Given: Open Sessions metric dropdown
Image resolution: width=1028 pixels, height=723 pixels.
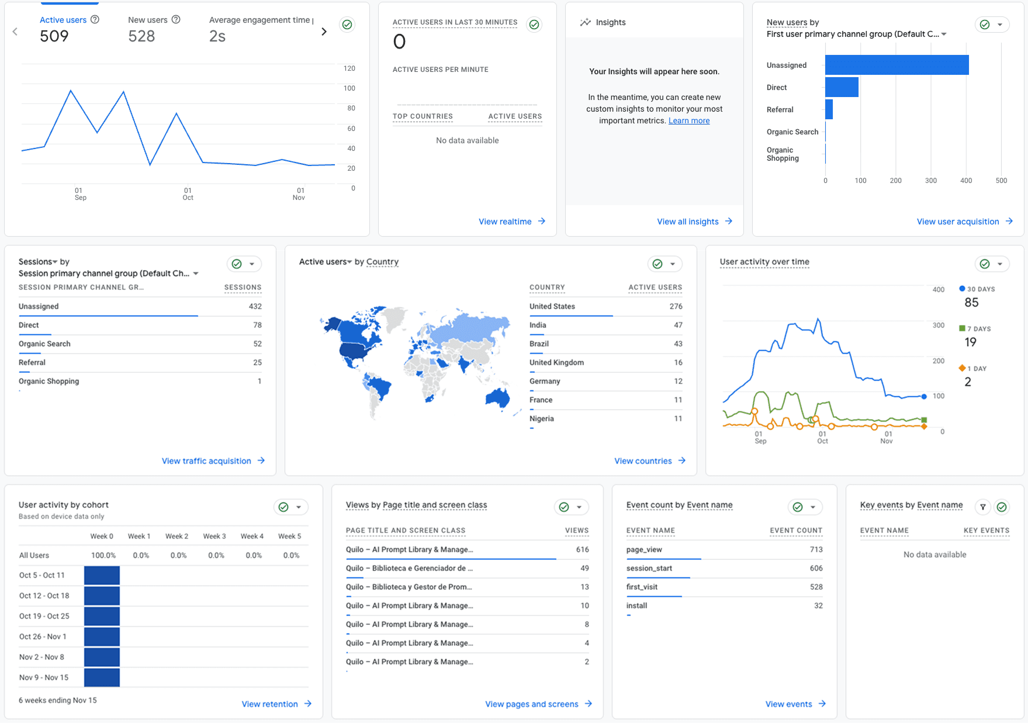Looking at the screenshot, I should 55,262.
